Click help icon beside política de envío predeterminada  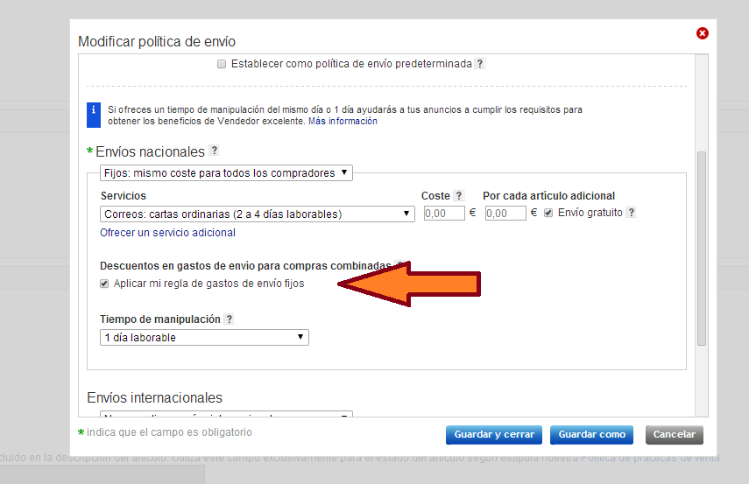coord(479,64)
